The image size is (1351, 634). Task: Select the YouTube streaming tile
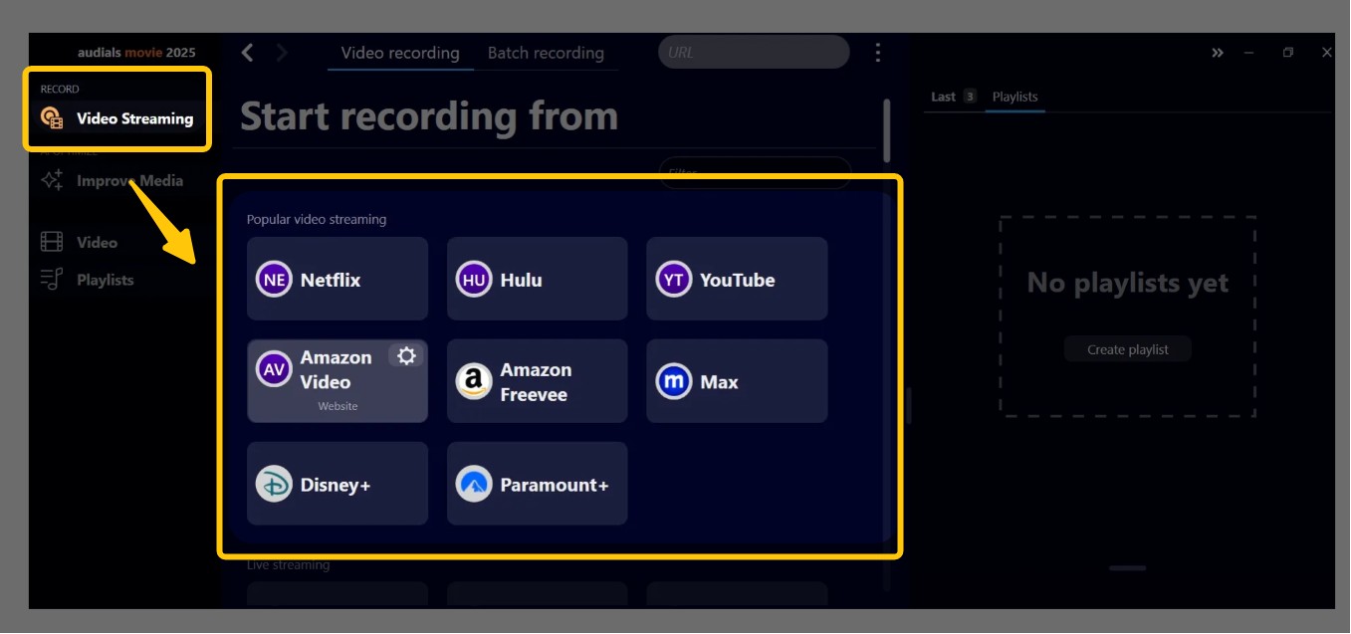coord(737,279)
